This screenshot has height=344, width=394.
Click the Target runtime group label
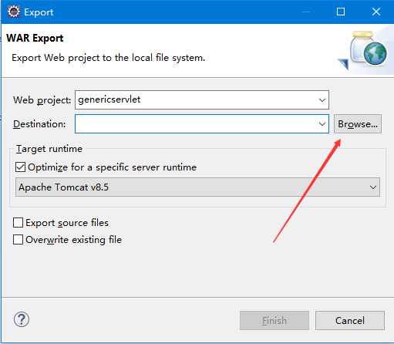coord(49,149)
